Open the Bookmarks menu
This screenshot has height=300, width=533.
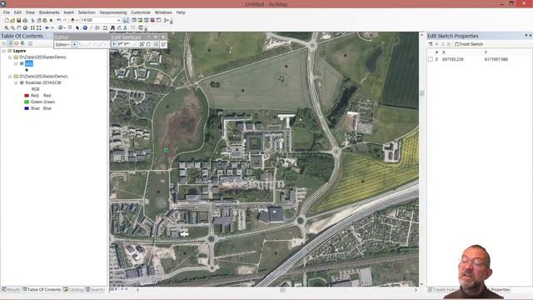tap(49, 12)
